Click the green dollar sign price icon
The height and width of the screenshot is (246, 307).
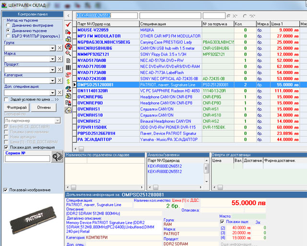pos(68,82)
